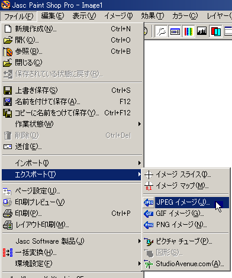232x278 pixels.
Task: Click the Batch Conversion (一括変換) icon
Action: [x=8, y=253]
